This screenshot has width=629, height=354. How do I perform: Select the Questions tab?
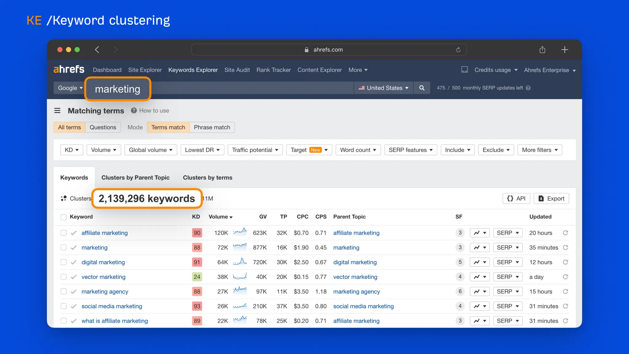click(x=103, y=127)
